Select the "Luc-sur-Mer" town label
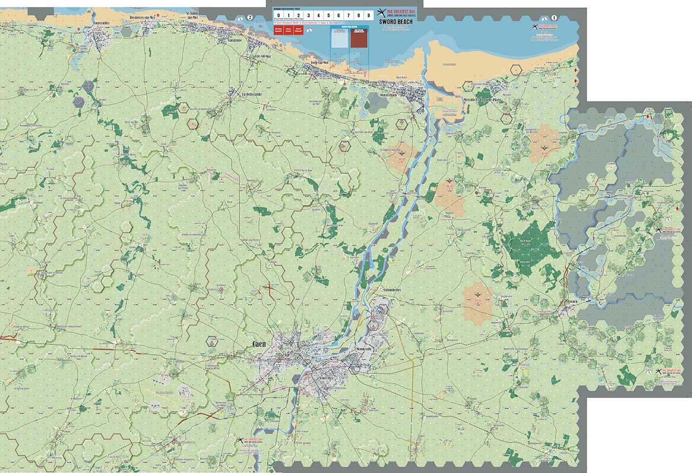The width and height of the screenshot is (692, 473). tap(262, 56)
